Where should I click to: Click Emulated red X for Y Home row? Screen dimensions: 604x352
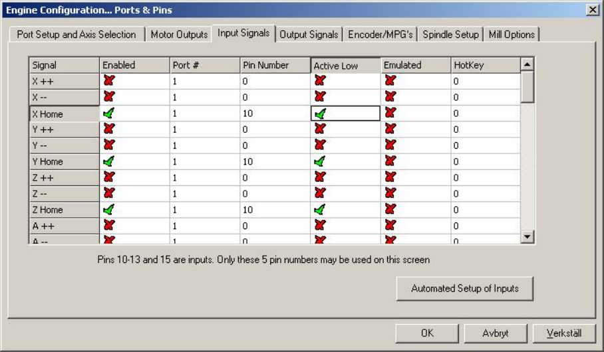point(390,161)
